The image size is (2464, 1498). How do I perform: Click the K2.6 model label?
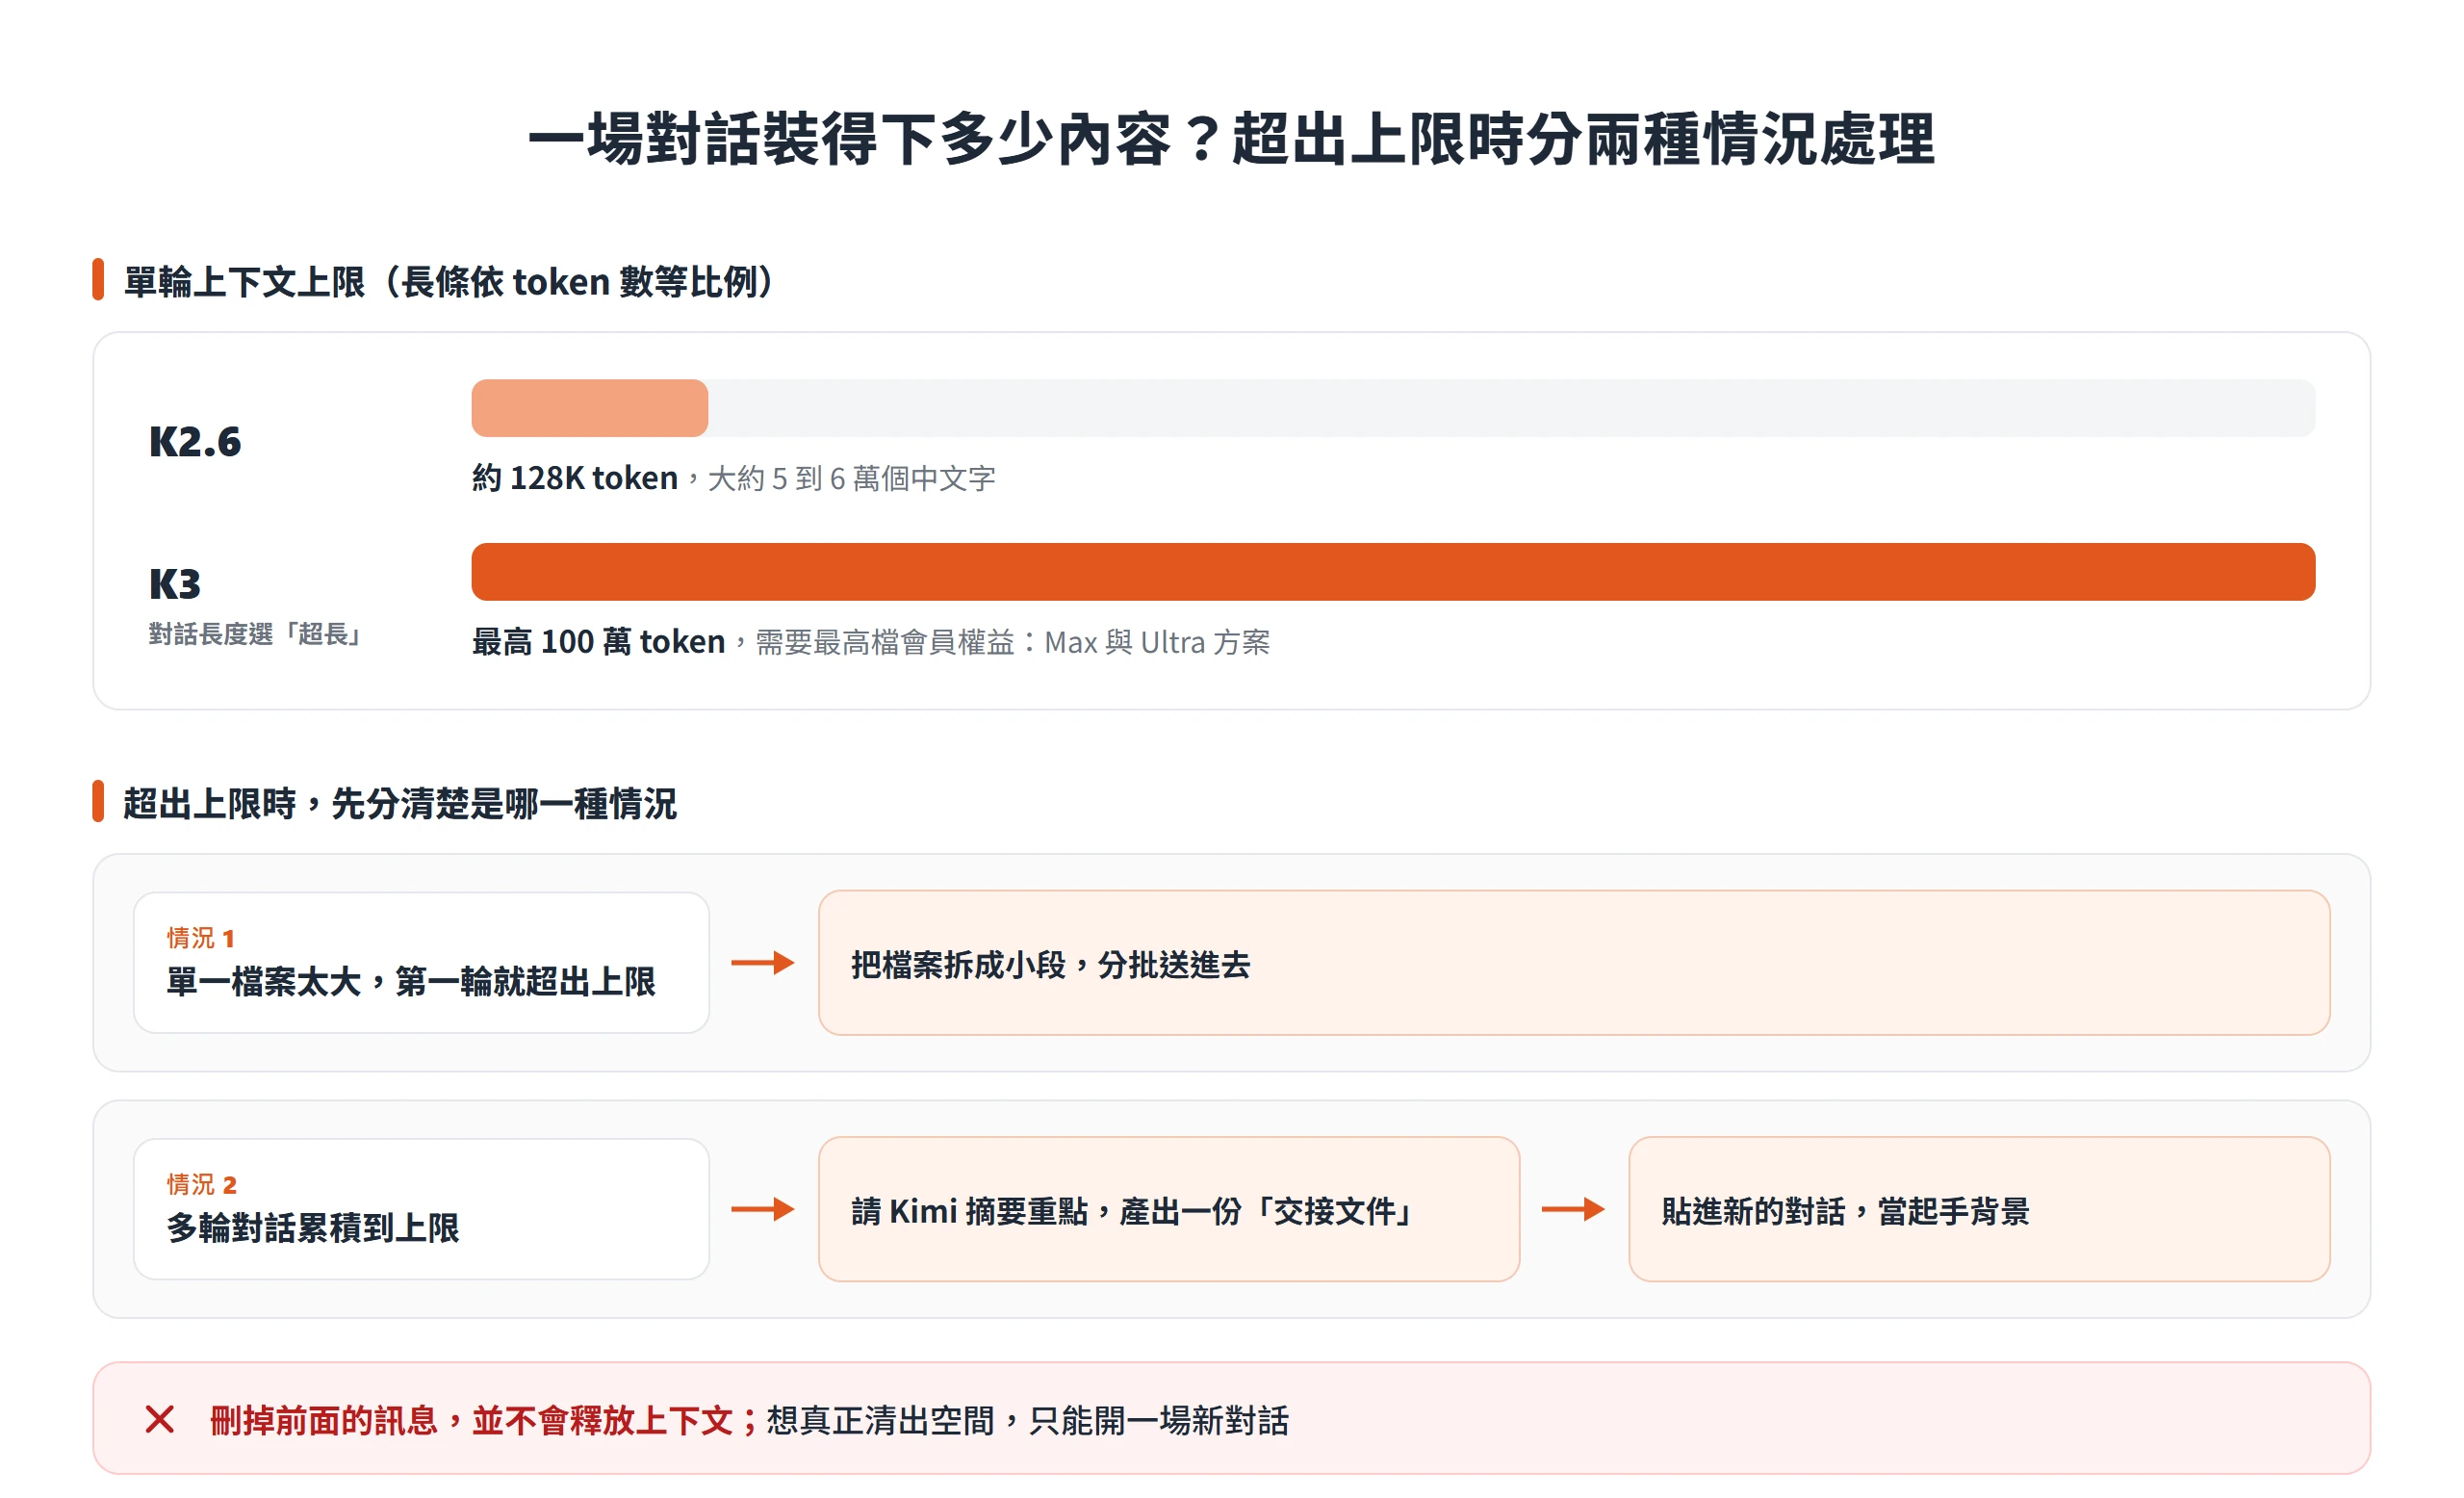point(195,442)
